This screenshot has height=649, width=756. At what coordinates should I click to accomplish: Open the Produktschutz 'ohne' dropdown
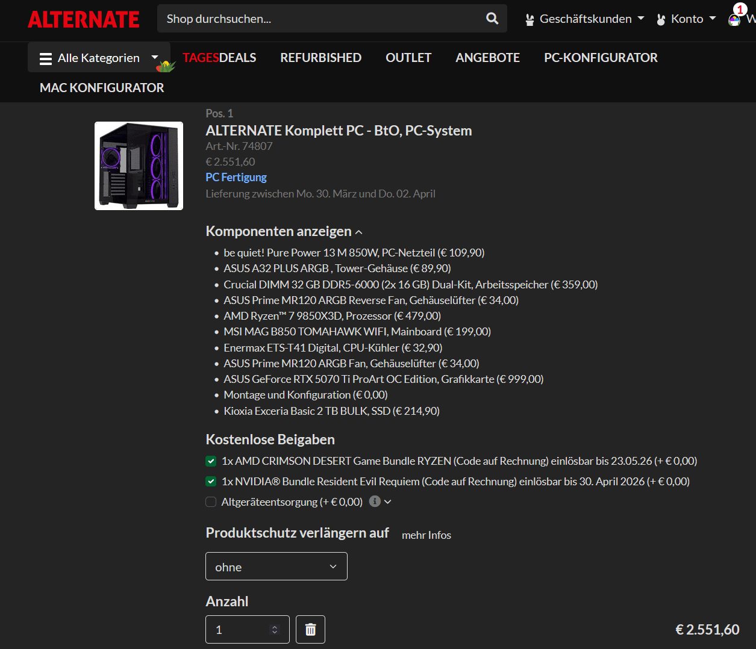pos(276,567)
